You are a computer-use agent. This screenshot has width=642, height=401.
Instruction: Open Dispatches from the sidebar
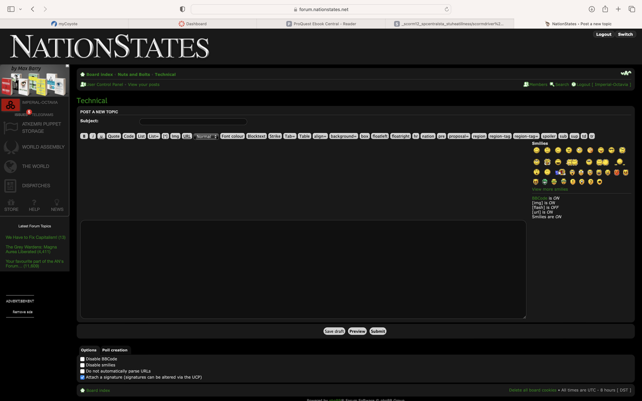pyautogui.click(x=11, y=185)
